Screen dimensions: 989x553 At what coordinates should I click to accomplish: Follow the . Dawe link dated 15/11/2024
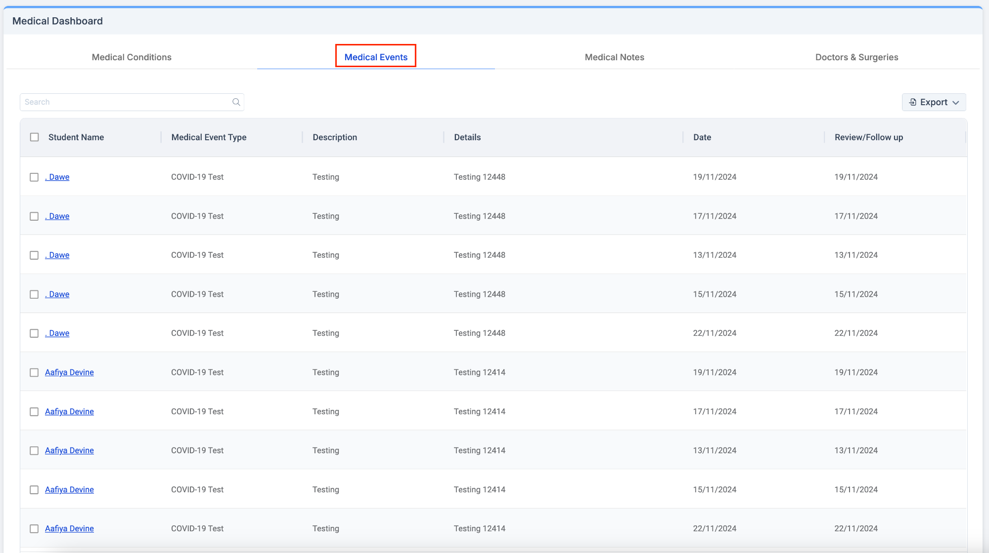[57, 294]
